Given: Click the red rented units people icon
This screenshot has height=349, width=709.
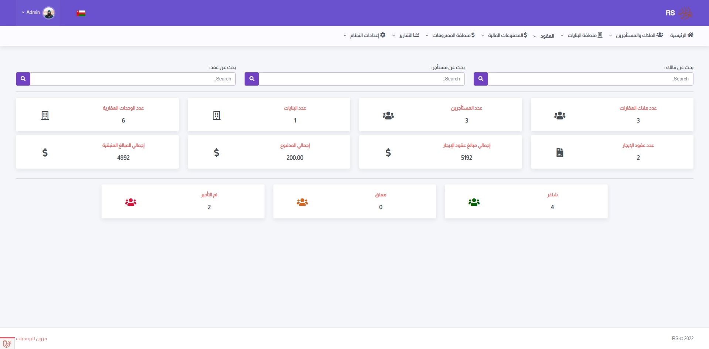Looking at the screenshot, I should coord(131,202).
